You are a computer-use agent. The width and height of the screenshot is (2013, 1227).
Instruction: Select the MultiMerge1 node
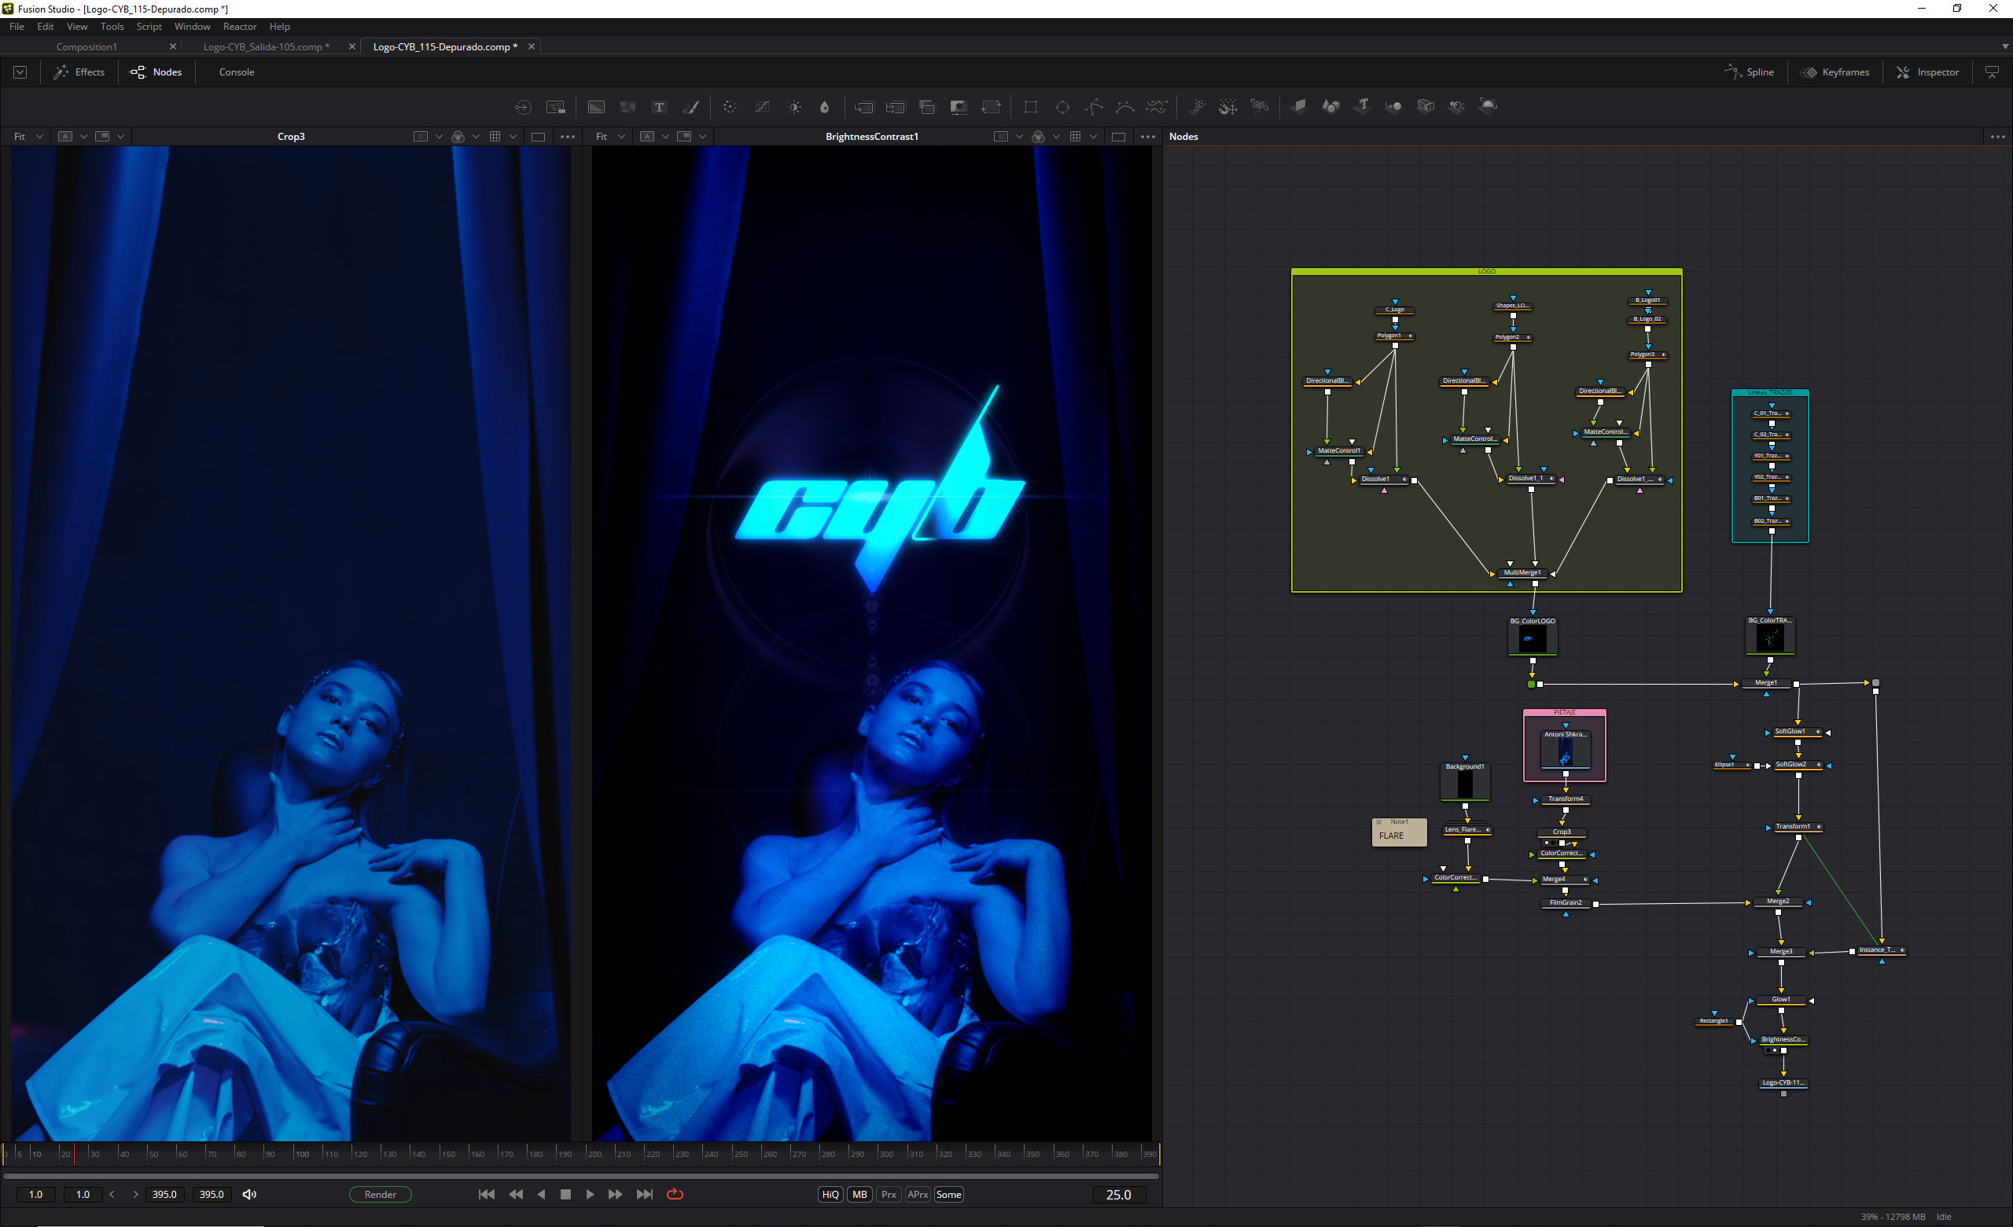click(1522, 573)
